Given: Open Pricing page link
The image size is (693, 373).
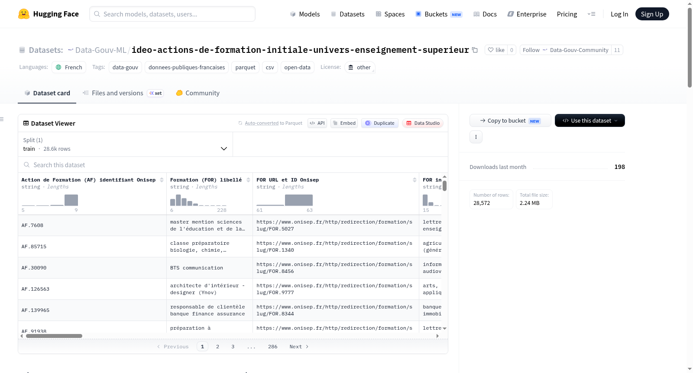Looking at the screenshot, I should [x=567, y=14].
